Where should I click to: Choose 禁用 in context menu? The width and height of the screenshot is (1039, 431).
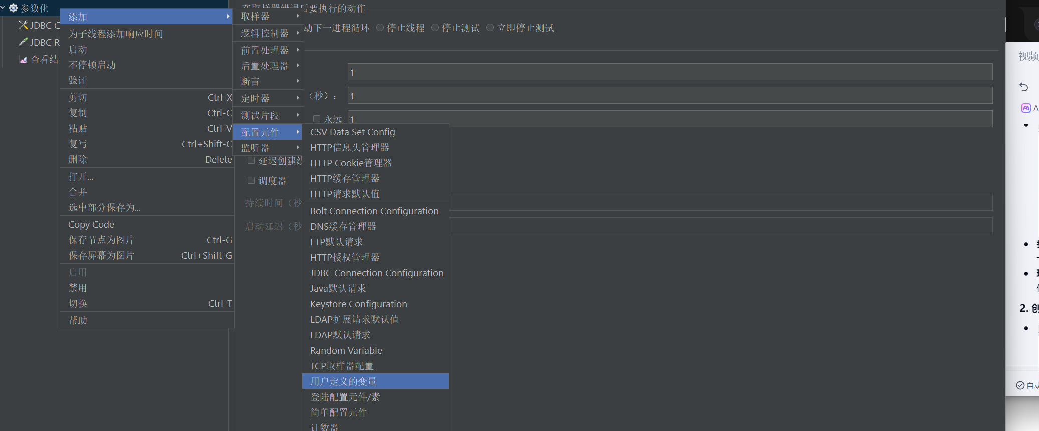coord(147,288)
